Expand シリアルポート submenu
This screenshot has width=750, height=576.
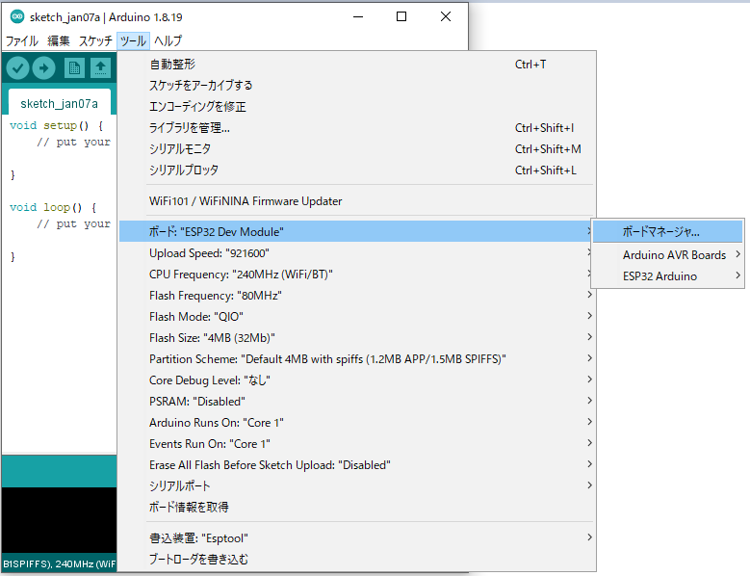tap(357, 485)
